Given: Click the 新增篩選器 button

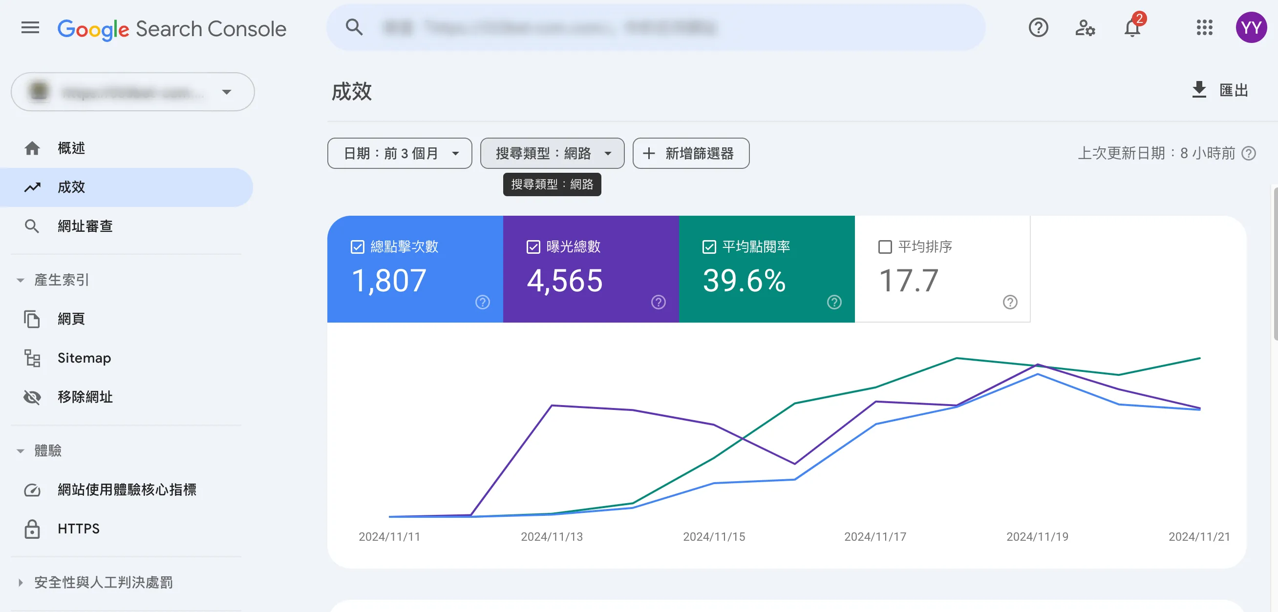Looking at the screenshot, I should tap(691, 154).
